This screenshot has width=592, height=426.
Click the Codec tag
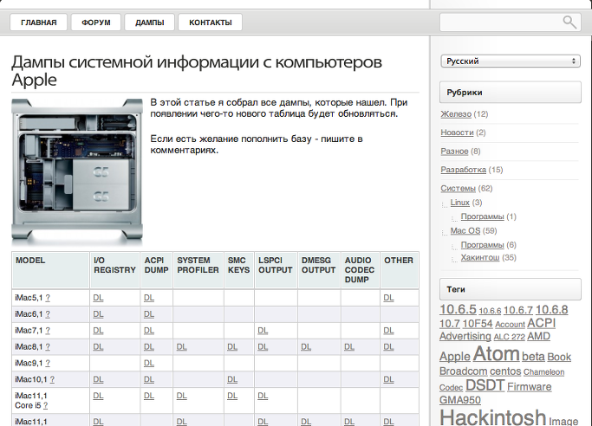pyautogui.click(x=451, y=388)
